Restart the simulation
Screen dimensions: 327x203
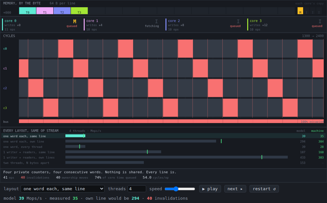[264, 189]
